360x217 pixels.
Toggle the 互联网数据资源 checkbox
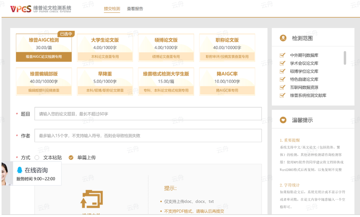282,87
